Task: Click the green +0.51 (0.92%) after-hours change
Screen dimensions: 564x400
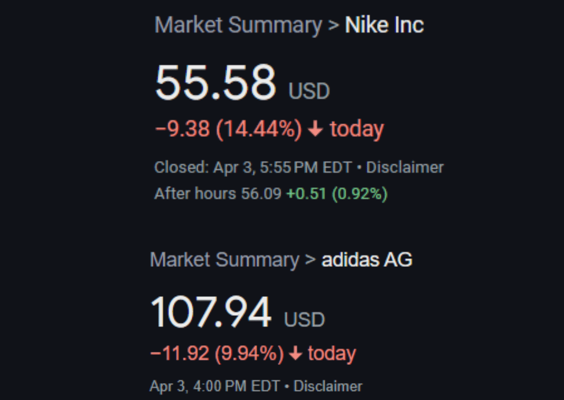Action: [337, 194]
